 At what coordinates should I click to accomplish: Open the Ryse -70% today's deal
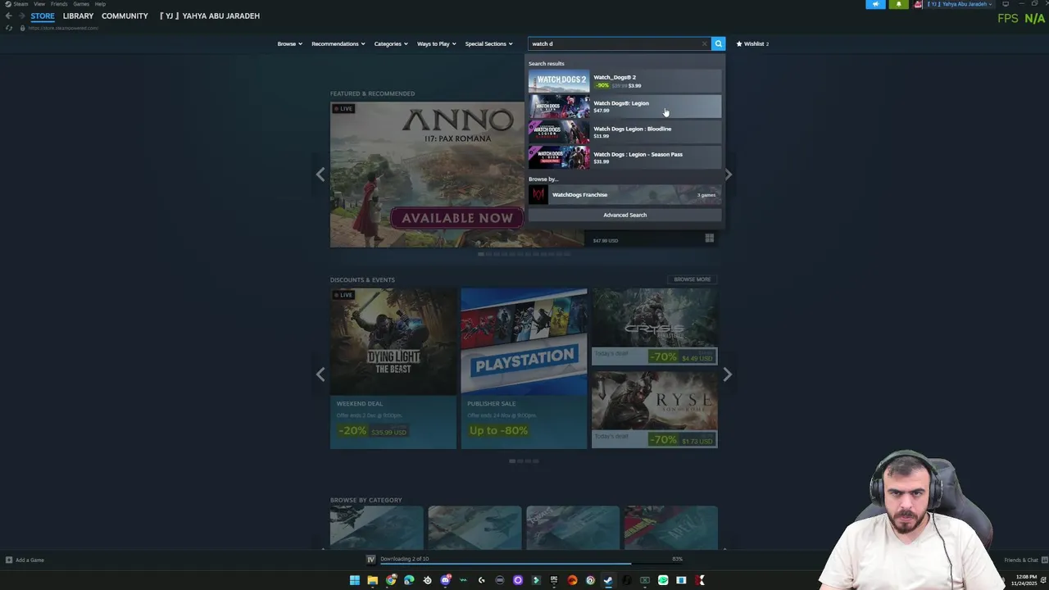[x=654, y=409]
